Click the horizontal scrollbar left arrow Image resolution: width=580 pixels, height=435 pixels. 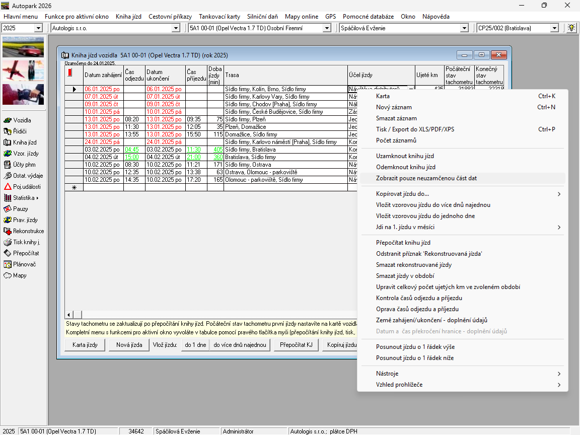pos(69,314)
